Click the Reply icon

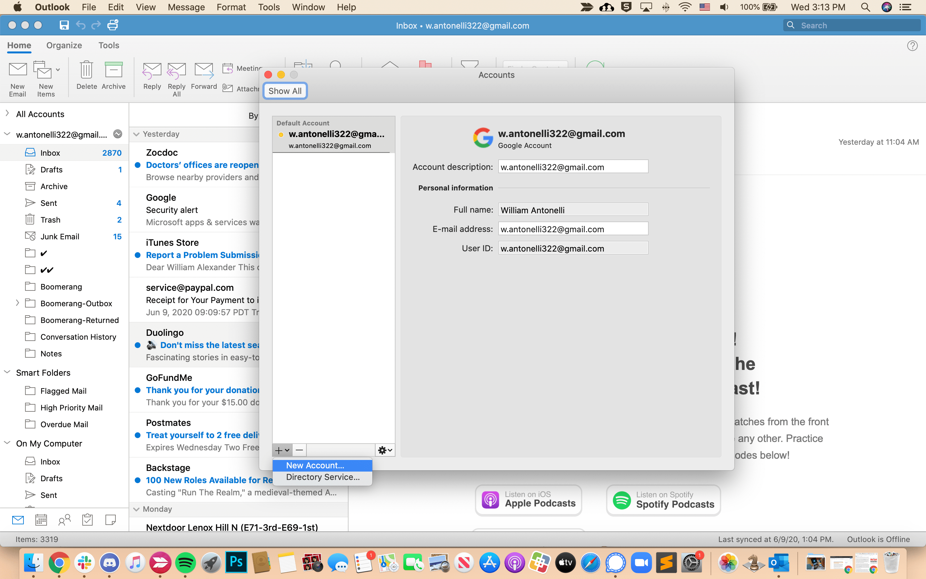click(x=152, y=71)
